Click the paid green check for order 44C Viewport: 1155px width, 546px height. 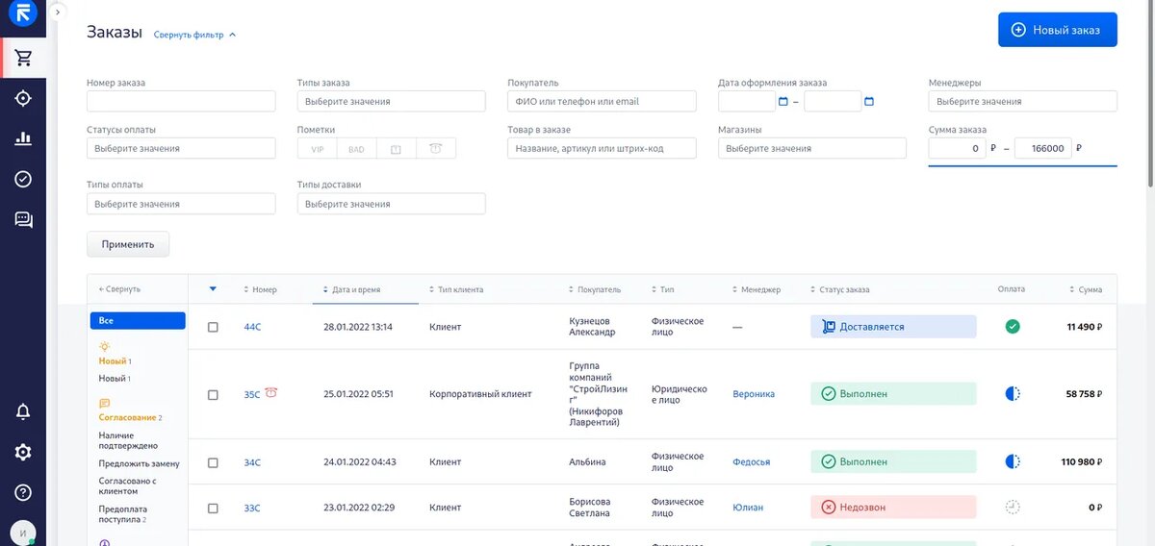pos(1013,327)
